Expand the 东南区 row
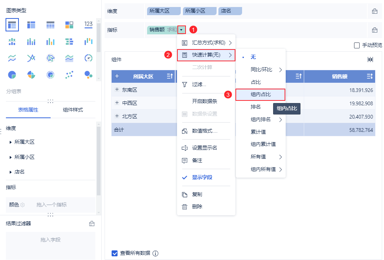Screen dimensions: 384x260 (117, 90)
